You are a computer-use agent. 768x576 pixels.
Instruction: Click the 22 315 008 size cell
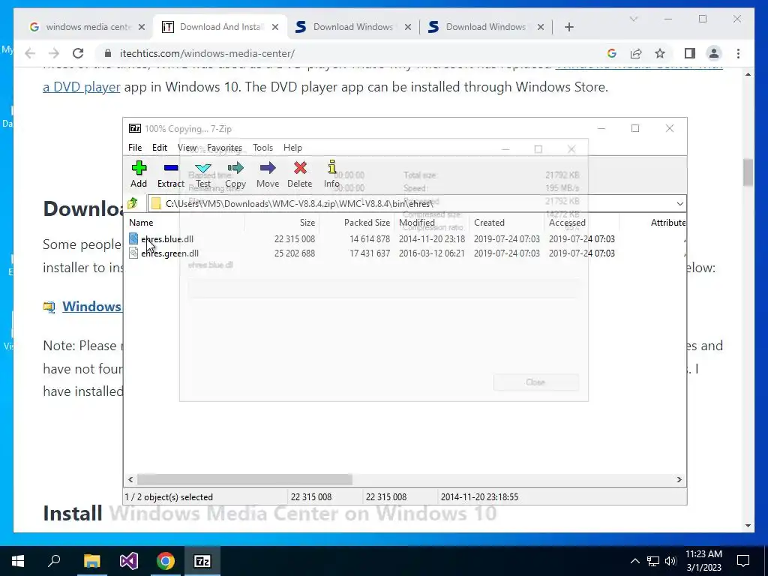pyautogui.click(x=294, y=239)
